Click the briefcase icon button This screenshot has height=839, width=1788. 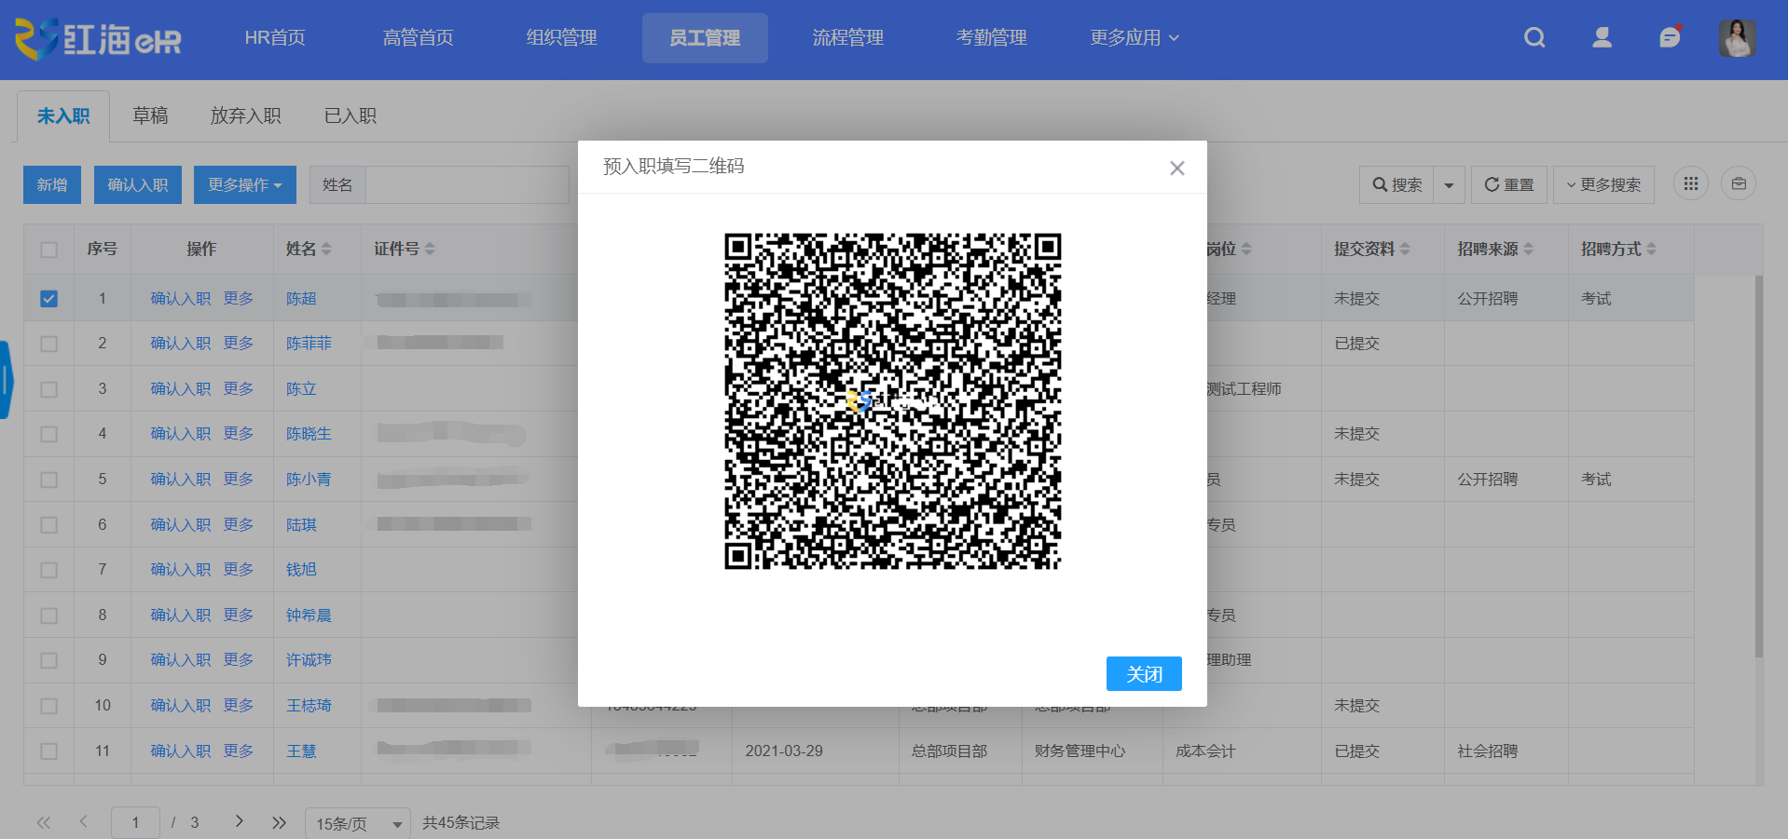pyautogui.click(x=1739, y=183)
